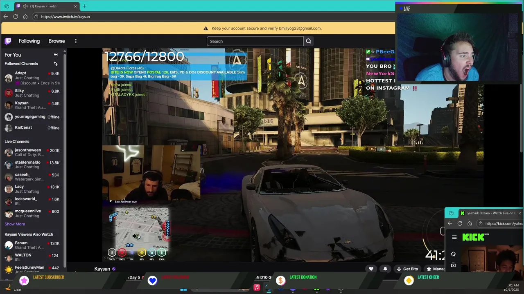
Task: Open the Twitch home logo
Action: [8, 41]
